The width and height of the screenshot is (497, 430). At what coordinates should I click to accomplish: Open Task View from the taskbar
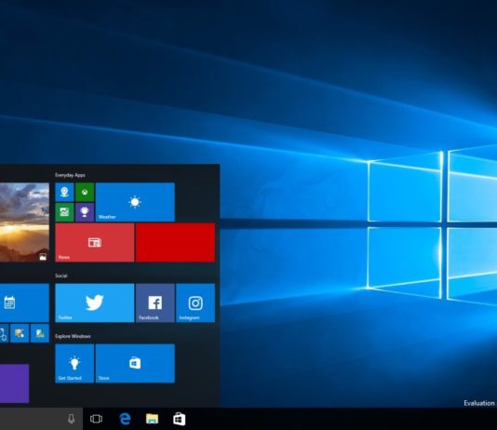96,419
